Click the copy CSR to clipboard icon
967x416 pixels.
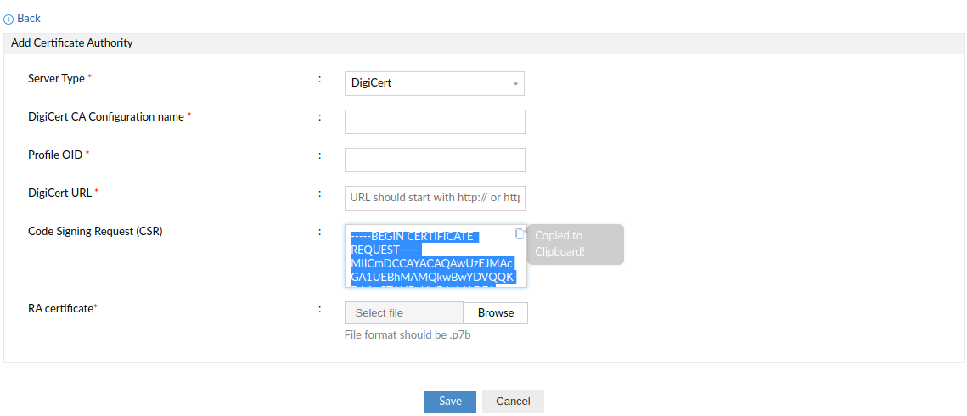coord(520,233)
